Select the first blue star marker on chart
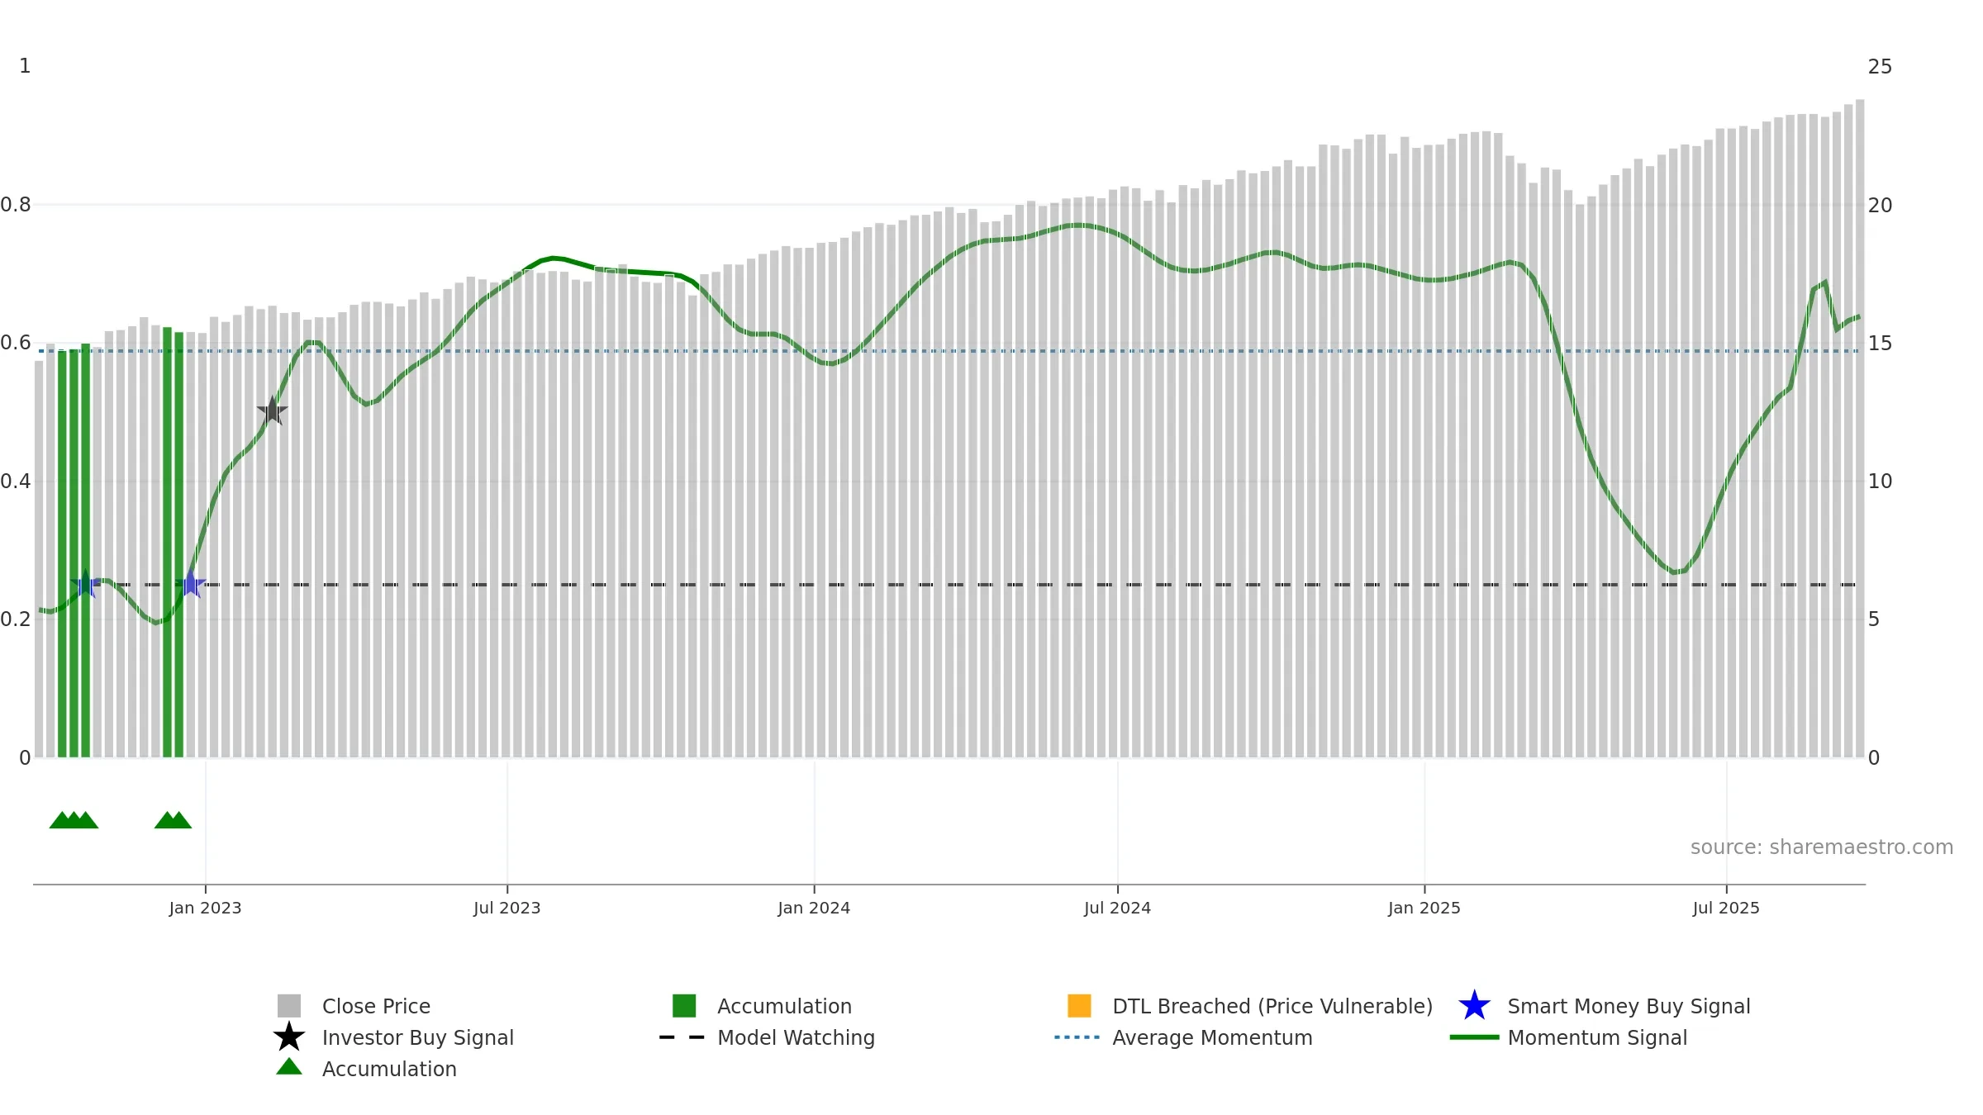 coord(85,584)
